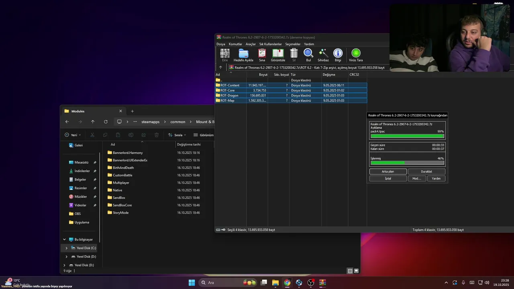Click the Bilgi (Info) toolbar icon
The height and width of the screenshot is (289, 514).
pyautogui.click(x=338, y=55)
